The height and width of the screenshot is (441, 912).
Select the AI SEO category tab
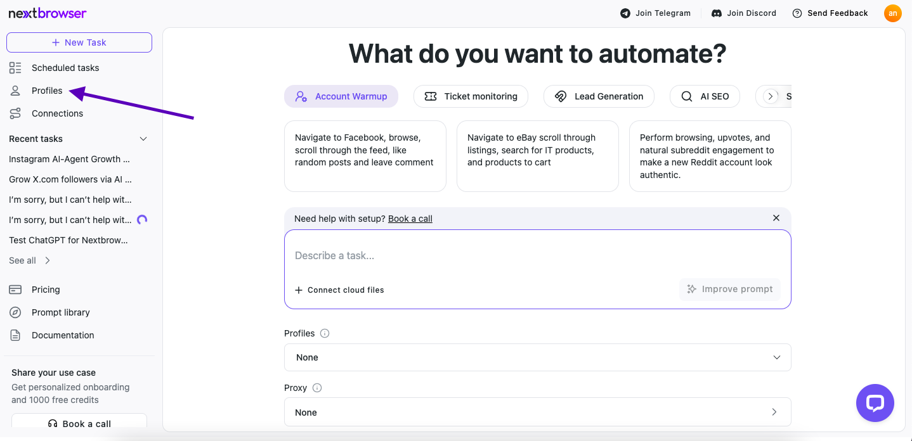point(705,96)
